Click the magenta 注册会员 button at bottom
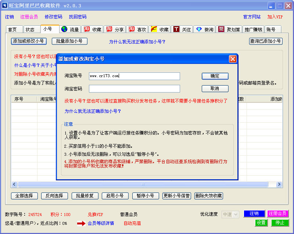Image resolution: width=294 pixels, height=234 pixels. [x=278, y=213]
